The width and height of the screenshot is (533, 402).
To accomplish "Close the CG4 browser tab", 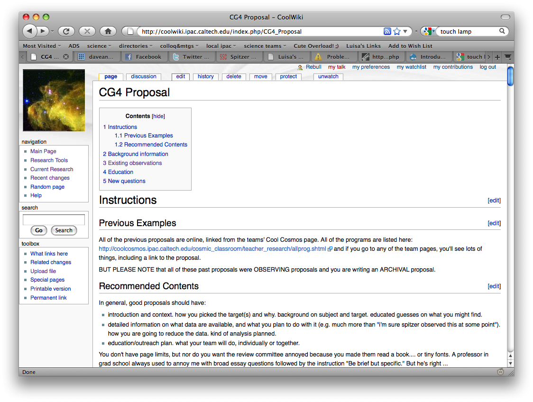I will (66, 57).
